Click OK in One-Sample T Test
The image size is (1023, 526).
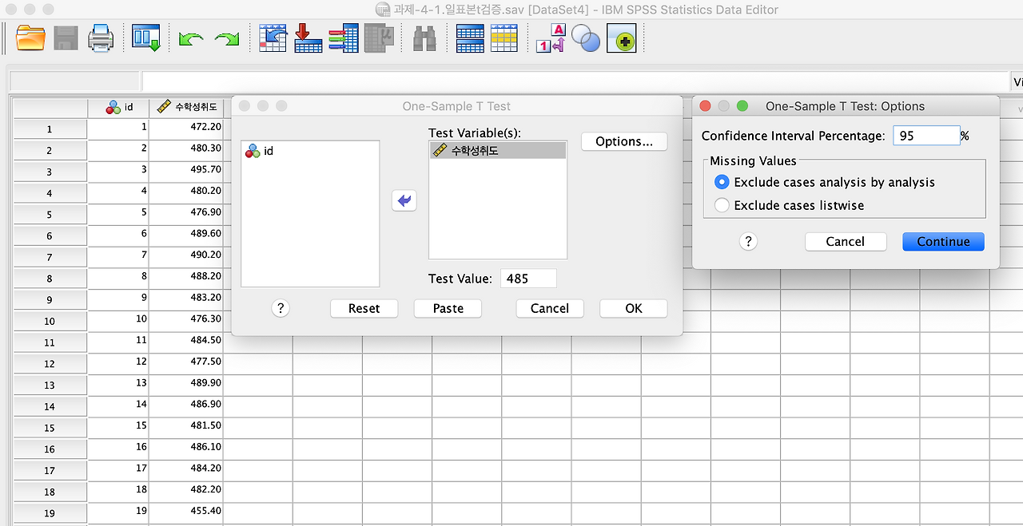(x=633, y=308)
